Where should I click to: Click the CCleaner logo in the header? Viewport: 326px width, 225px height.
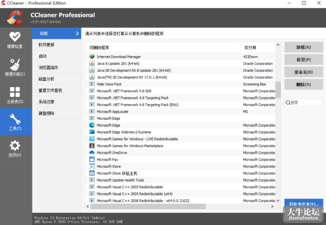click(15, 18)
